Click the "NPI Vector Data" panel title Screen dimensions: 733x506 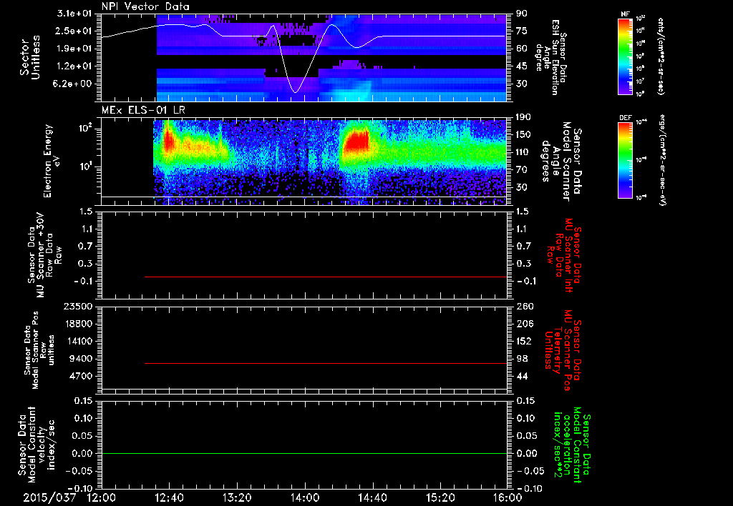145,6
